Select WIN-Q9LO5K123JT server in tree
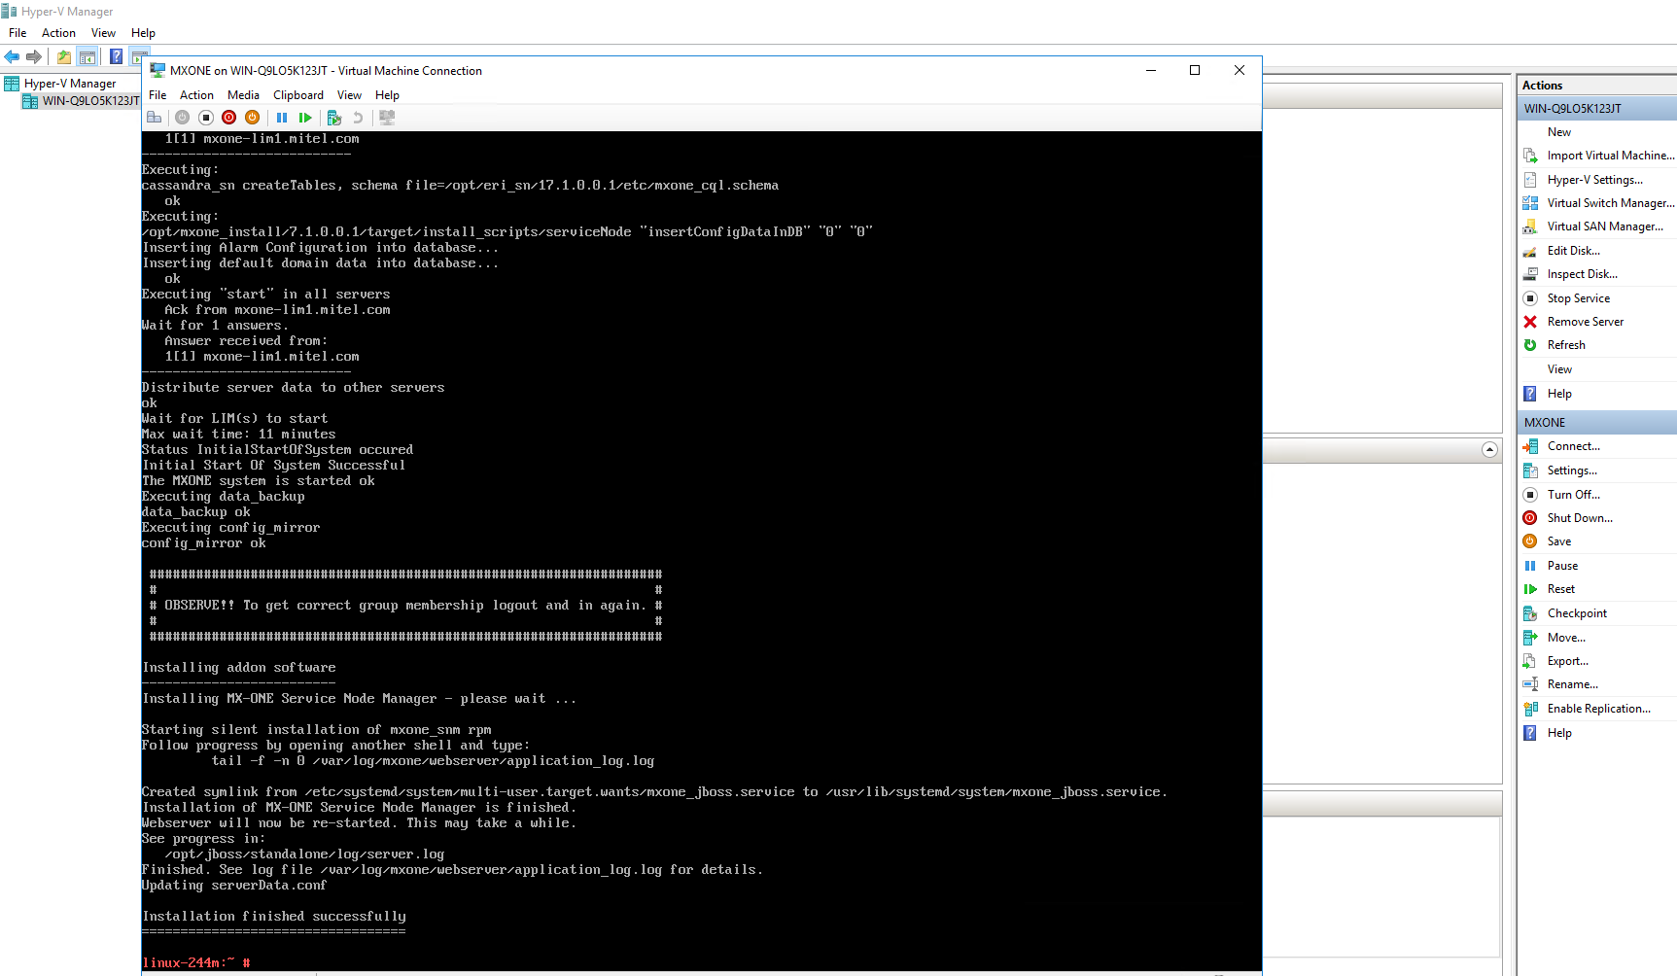Image resolution: width=1677 pixels, height=976 pixels. click(90, 101)
